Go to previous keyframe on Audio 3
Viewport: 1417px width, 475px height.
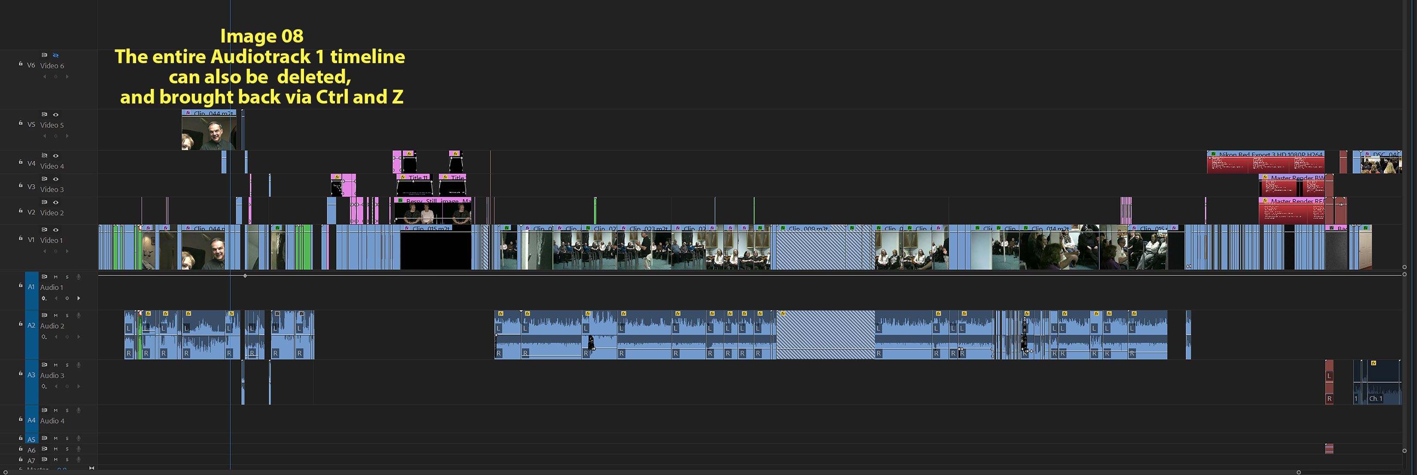pyautogui.click(x=56, y=387)
